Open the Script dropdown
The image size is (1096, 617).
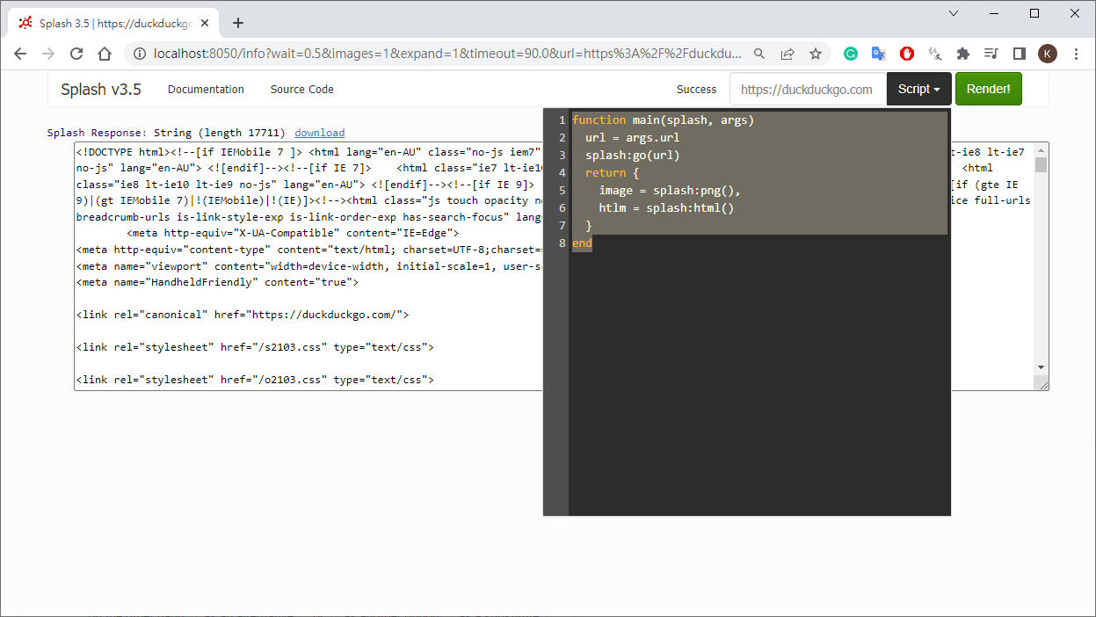tap(918, 89)
